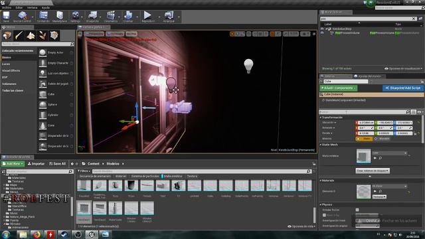Click the Sphere shape placement icon

click(42, 105)
